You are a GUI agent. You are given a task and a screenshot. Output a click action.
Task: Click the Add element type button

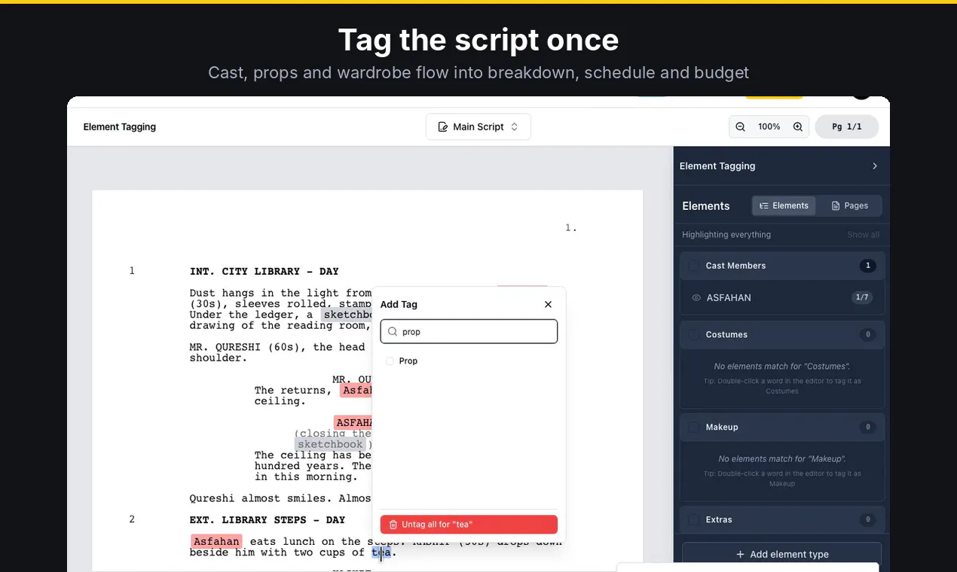tap(781, 555)
